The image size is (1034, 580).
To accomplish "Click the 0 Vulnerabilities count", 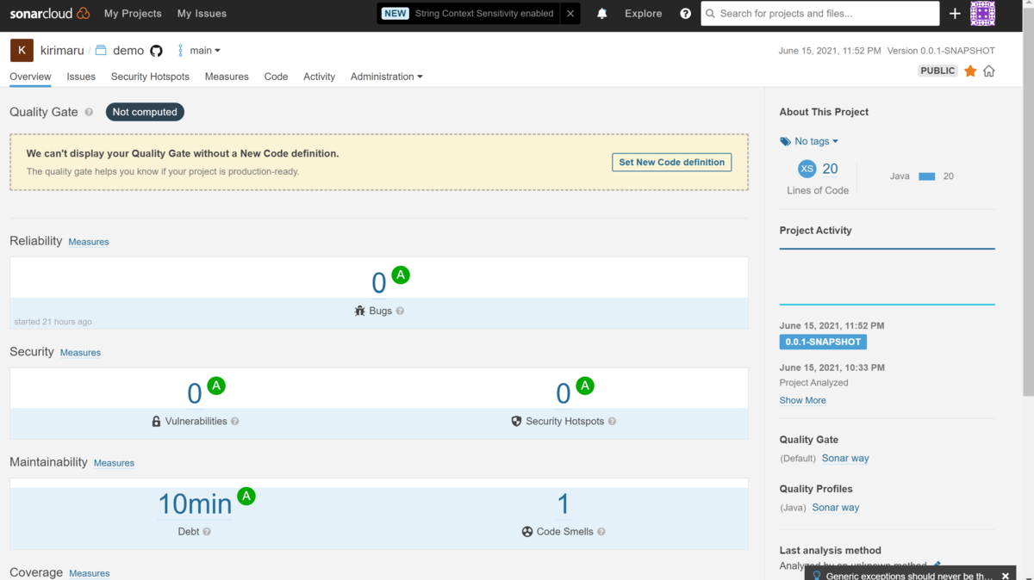I will [195, 393].
